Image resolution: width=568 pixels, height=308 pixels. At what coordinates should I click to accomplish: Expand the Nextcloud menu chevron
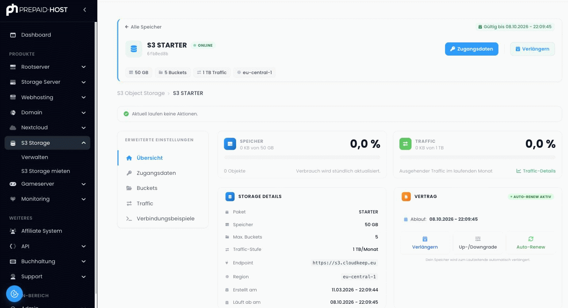pos(83,127)
